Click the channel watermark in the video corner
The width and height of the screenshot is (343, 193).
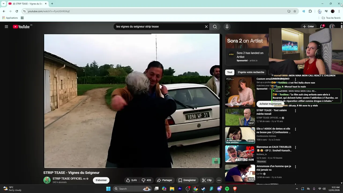click(x=216, y=161)
